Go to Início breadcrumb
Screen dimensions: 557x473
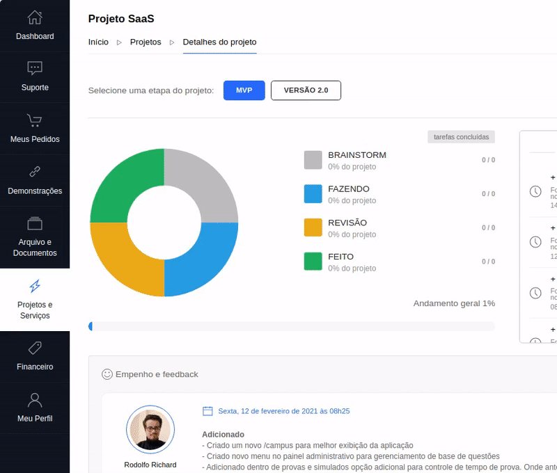(x=98, y=42)
